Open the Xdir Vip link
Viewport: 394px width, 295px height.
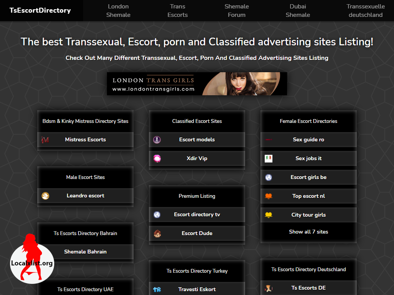click(197, 159)
